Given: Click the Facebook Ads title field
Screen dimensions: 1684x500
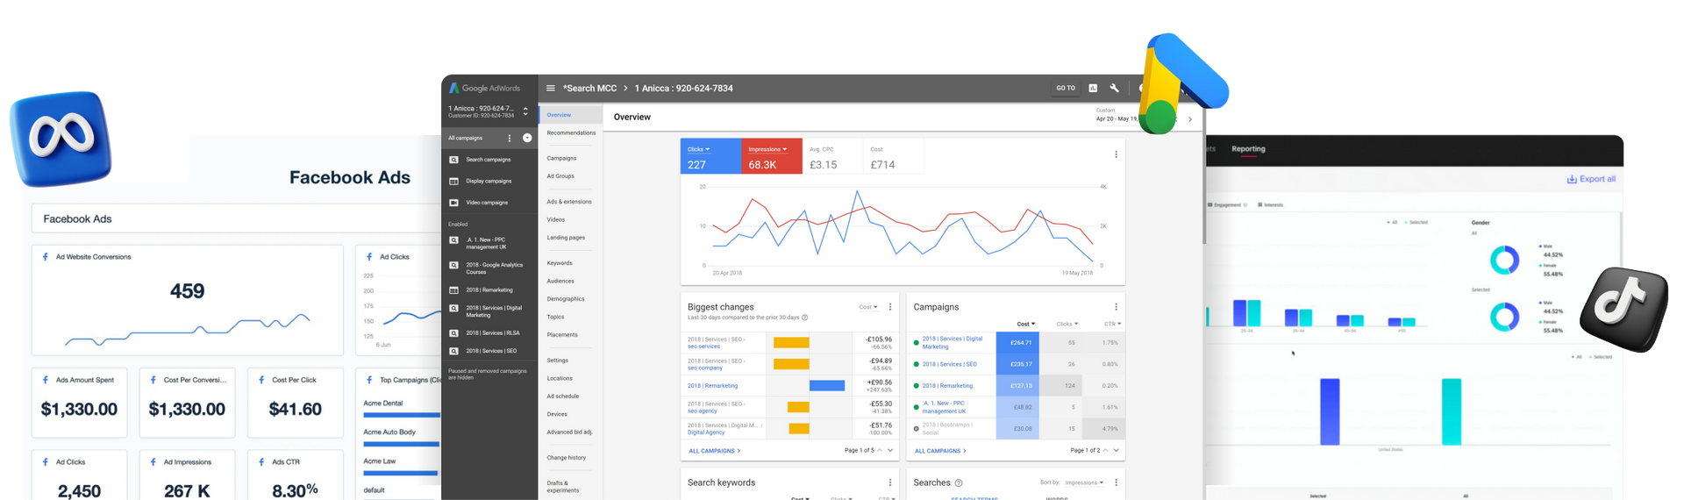Looking at the screenshot, I should point(235,218).
